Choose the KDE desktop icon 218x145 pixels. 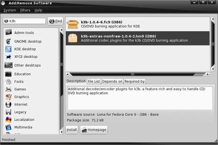[x=8, y=49]
